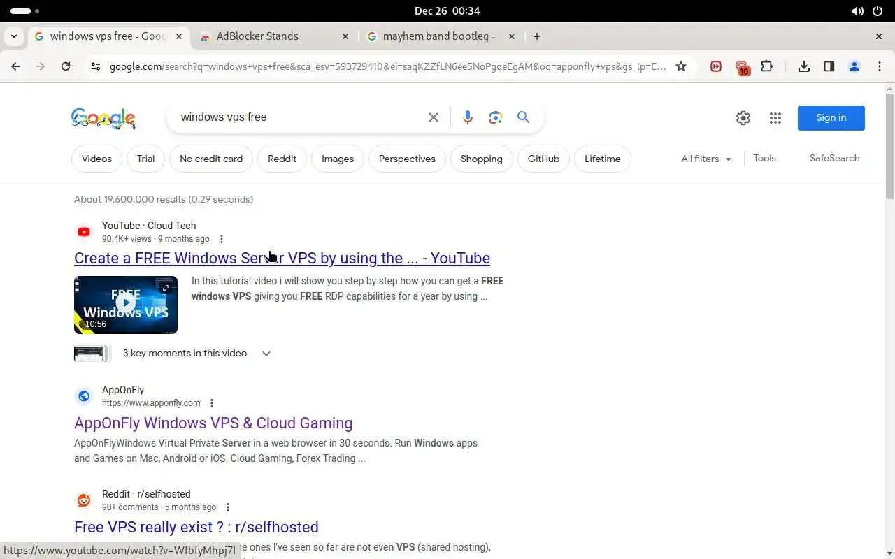Screen dimensions: 895x559
Task: Close the mayhem band bootleg tab
Action: tap(512, 36)
